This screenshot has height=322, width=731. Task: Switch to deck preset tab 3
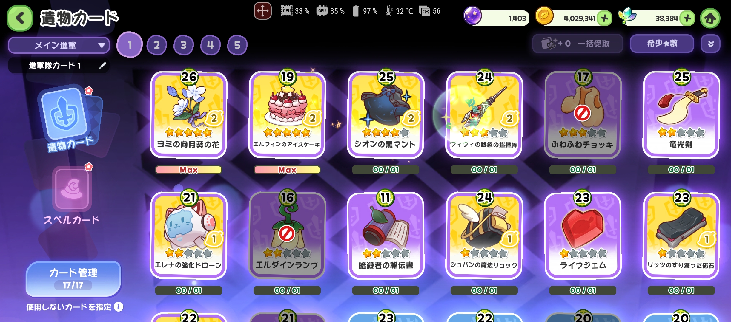coord(183,45)
